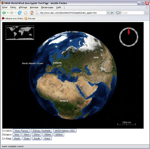Open the Outils menu
Image resolution: width=150 pixels, height=149 pixels.
pos(58,8)
